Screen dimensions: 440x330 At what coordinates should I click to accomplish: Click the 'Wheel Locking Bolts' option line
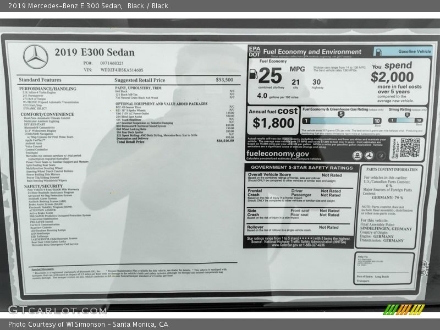click(x=131, y=129)
